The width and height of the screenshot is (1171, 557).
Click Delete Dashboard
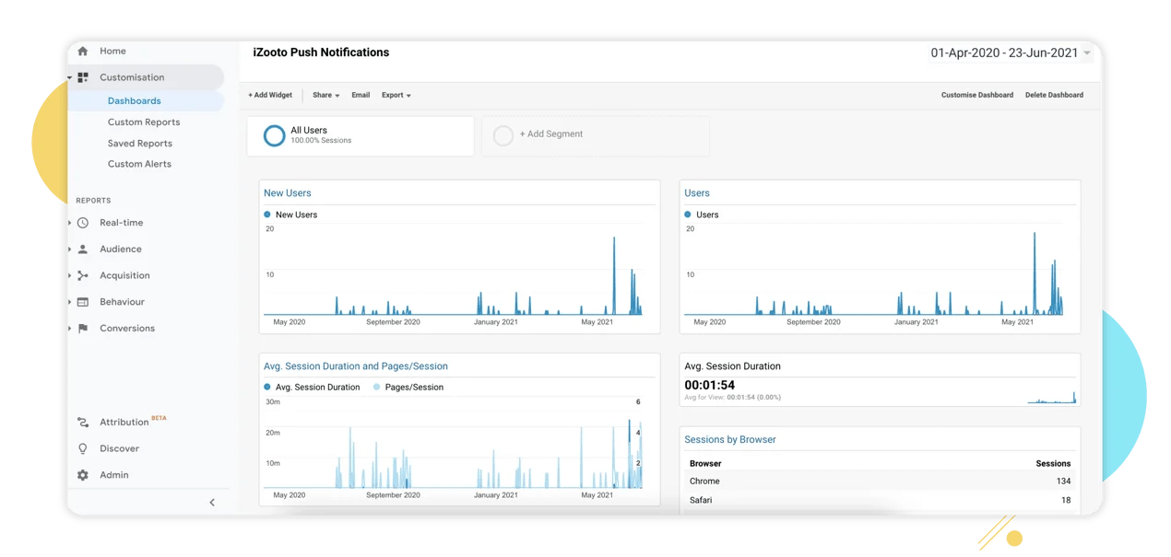[1054, 95]
